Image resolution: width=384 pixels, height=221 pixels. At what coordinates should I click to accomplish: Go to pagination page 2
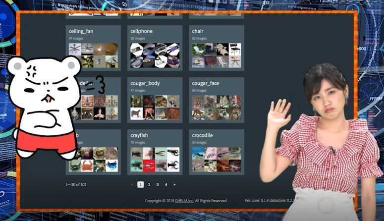click(x=149, y=185)
